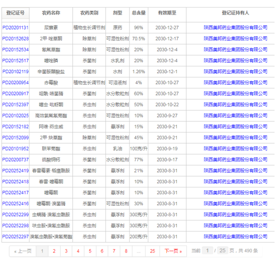The width and height of the screenshot is (275, 260).
Task: Select the expiry date cell 2030-10-22
Action: 167,105
